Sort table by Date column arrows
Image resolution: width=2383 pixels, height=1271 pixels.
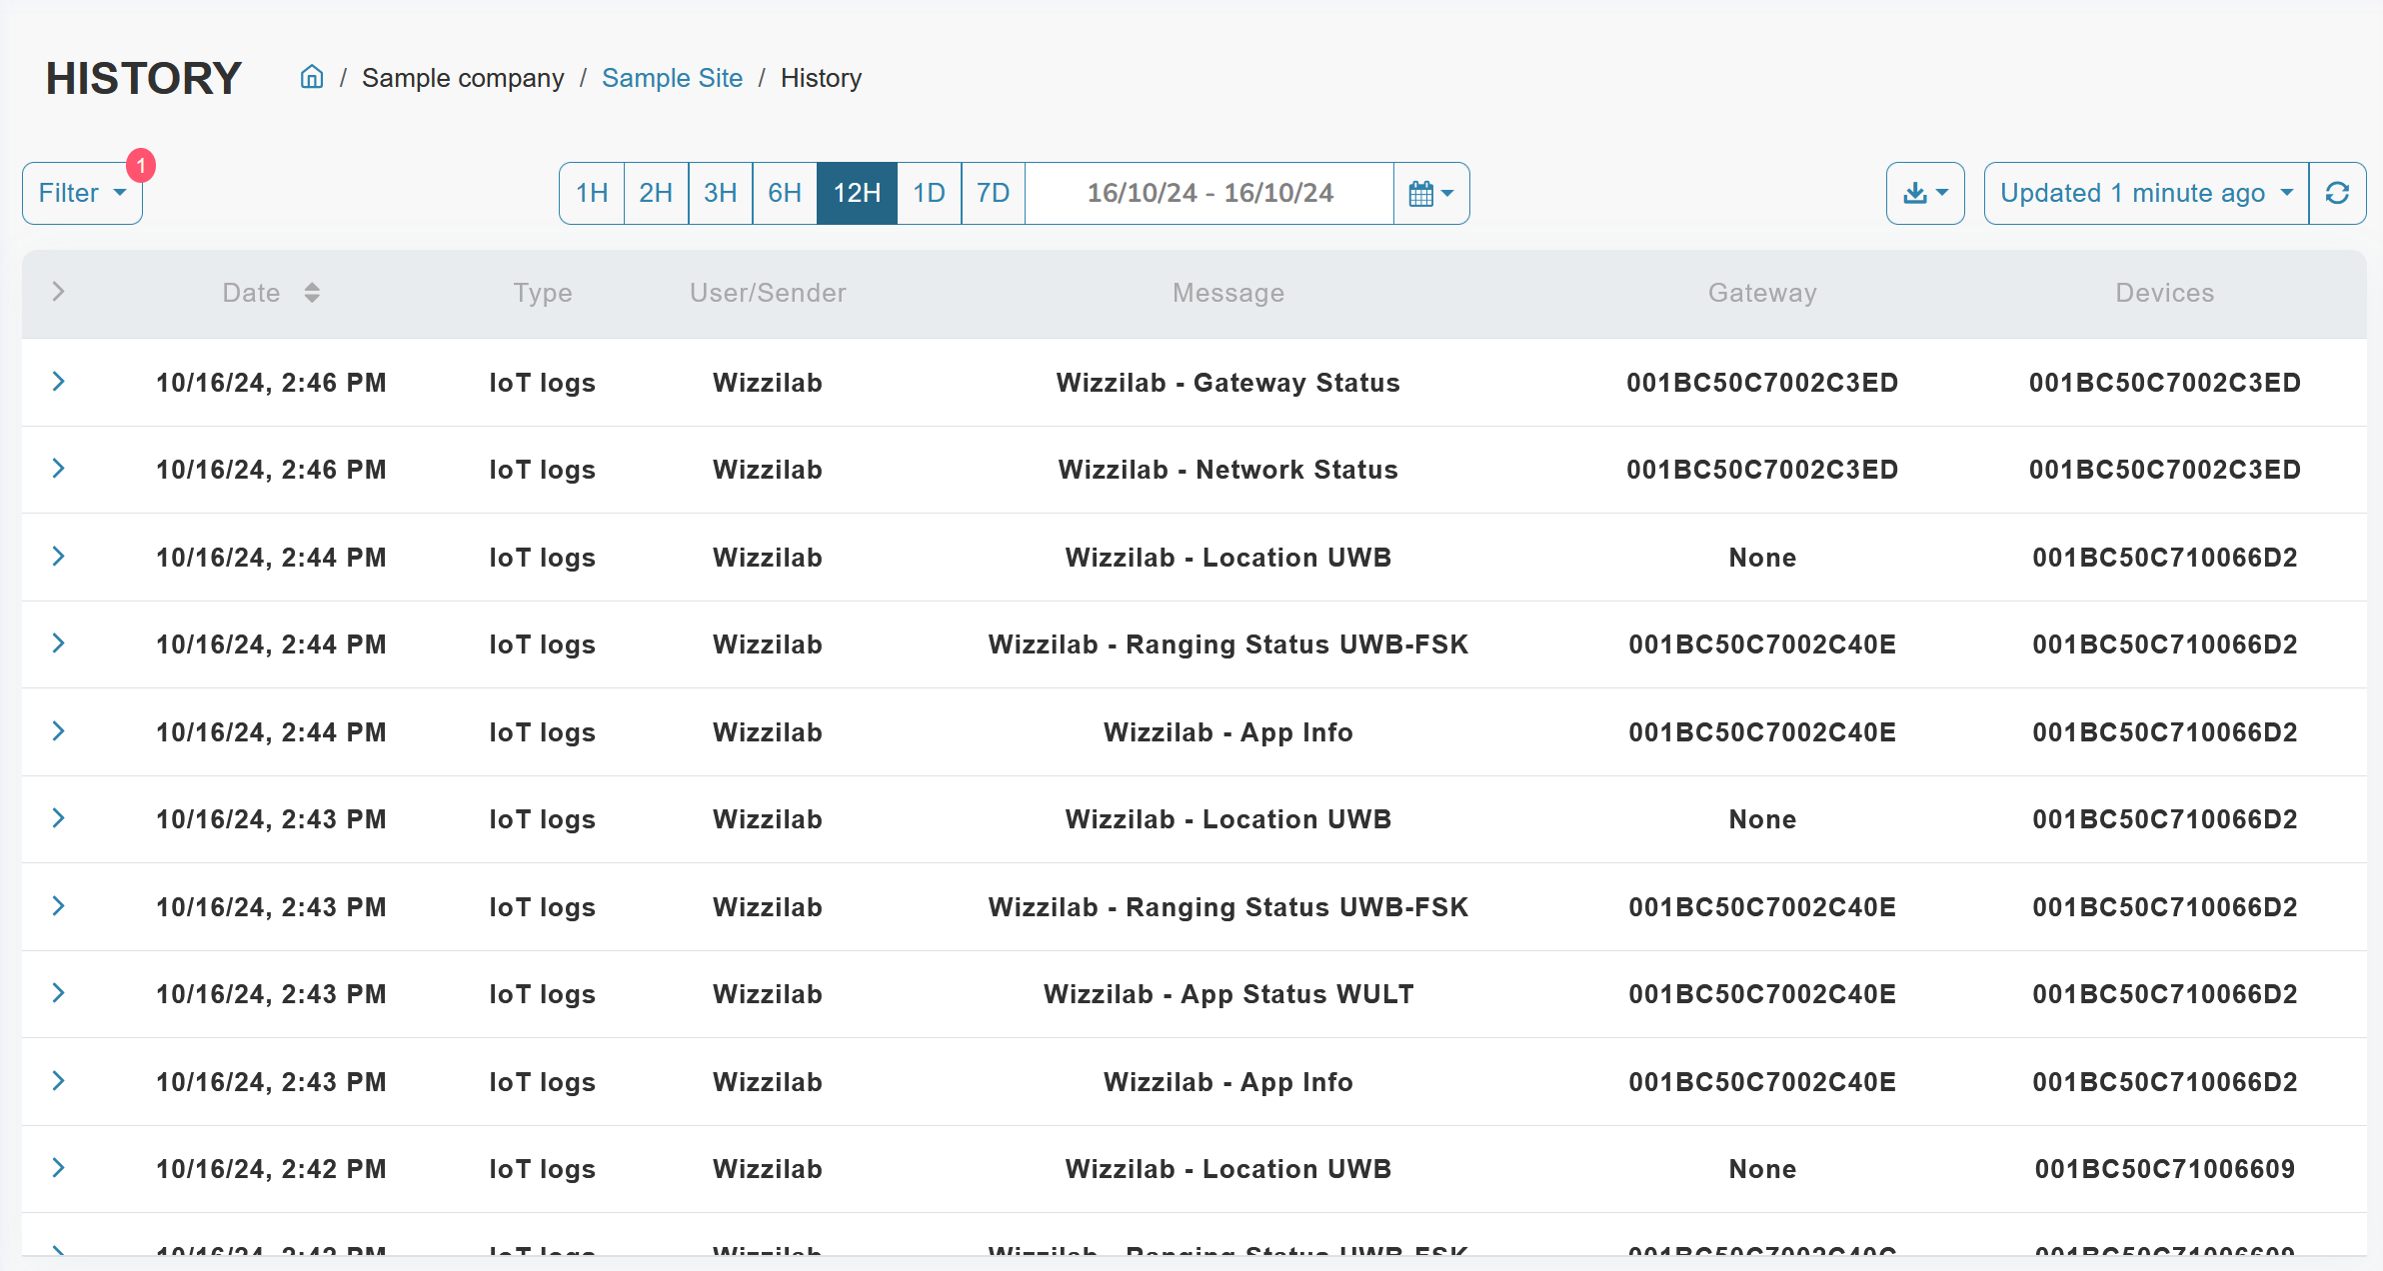coord(312,293)
